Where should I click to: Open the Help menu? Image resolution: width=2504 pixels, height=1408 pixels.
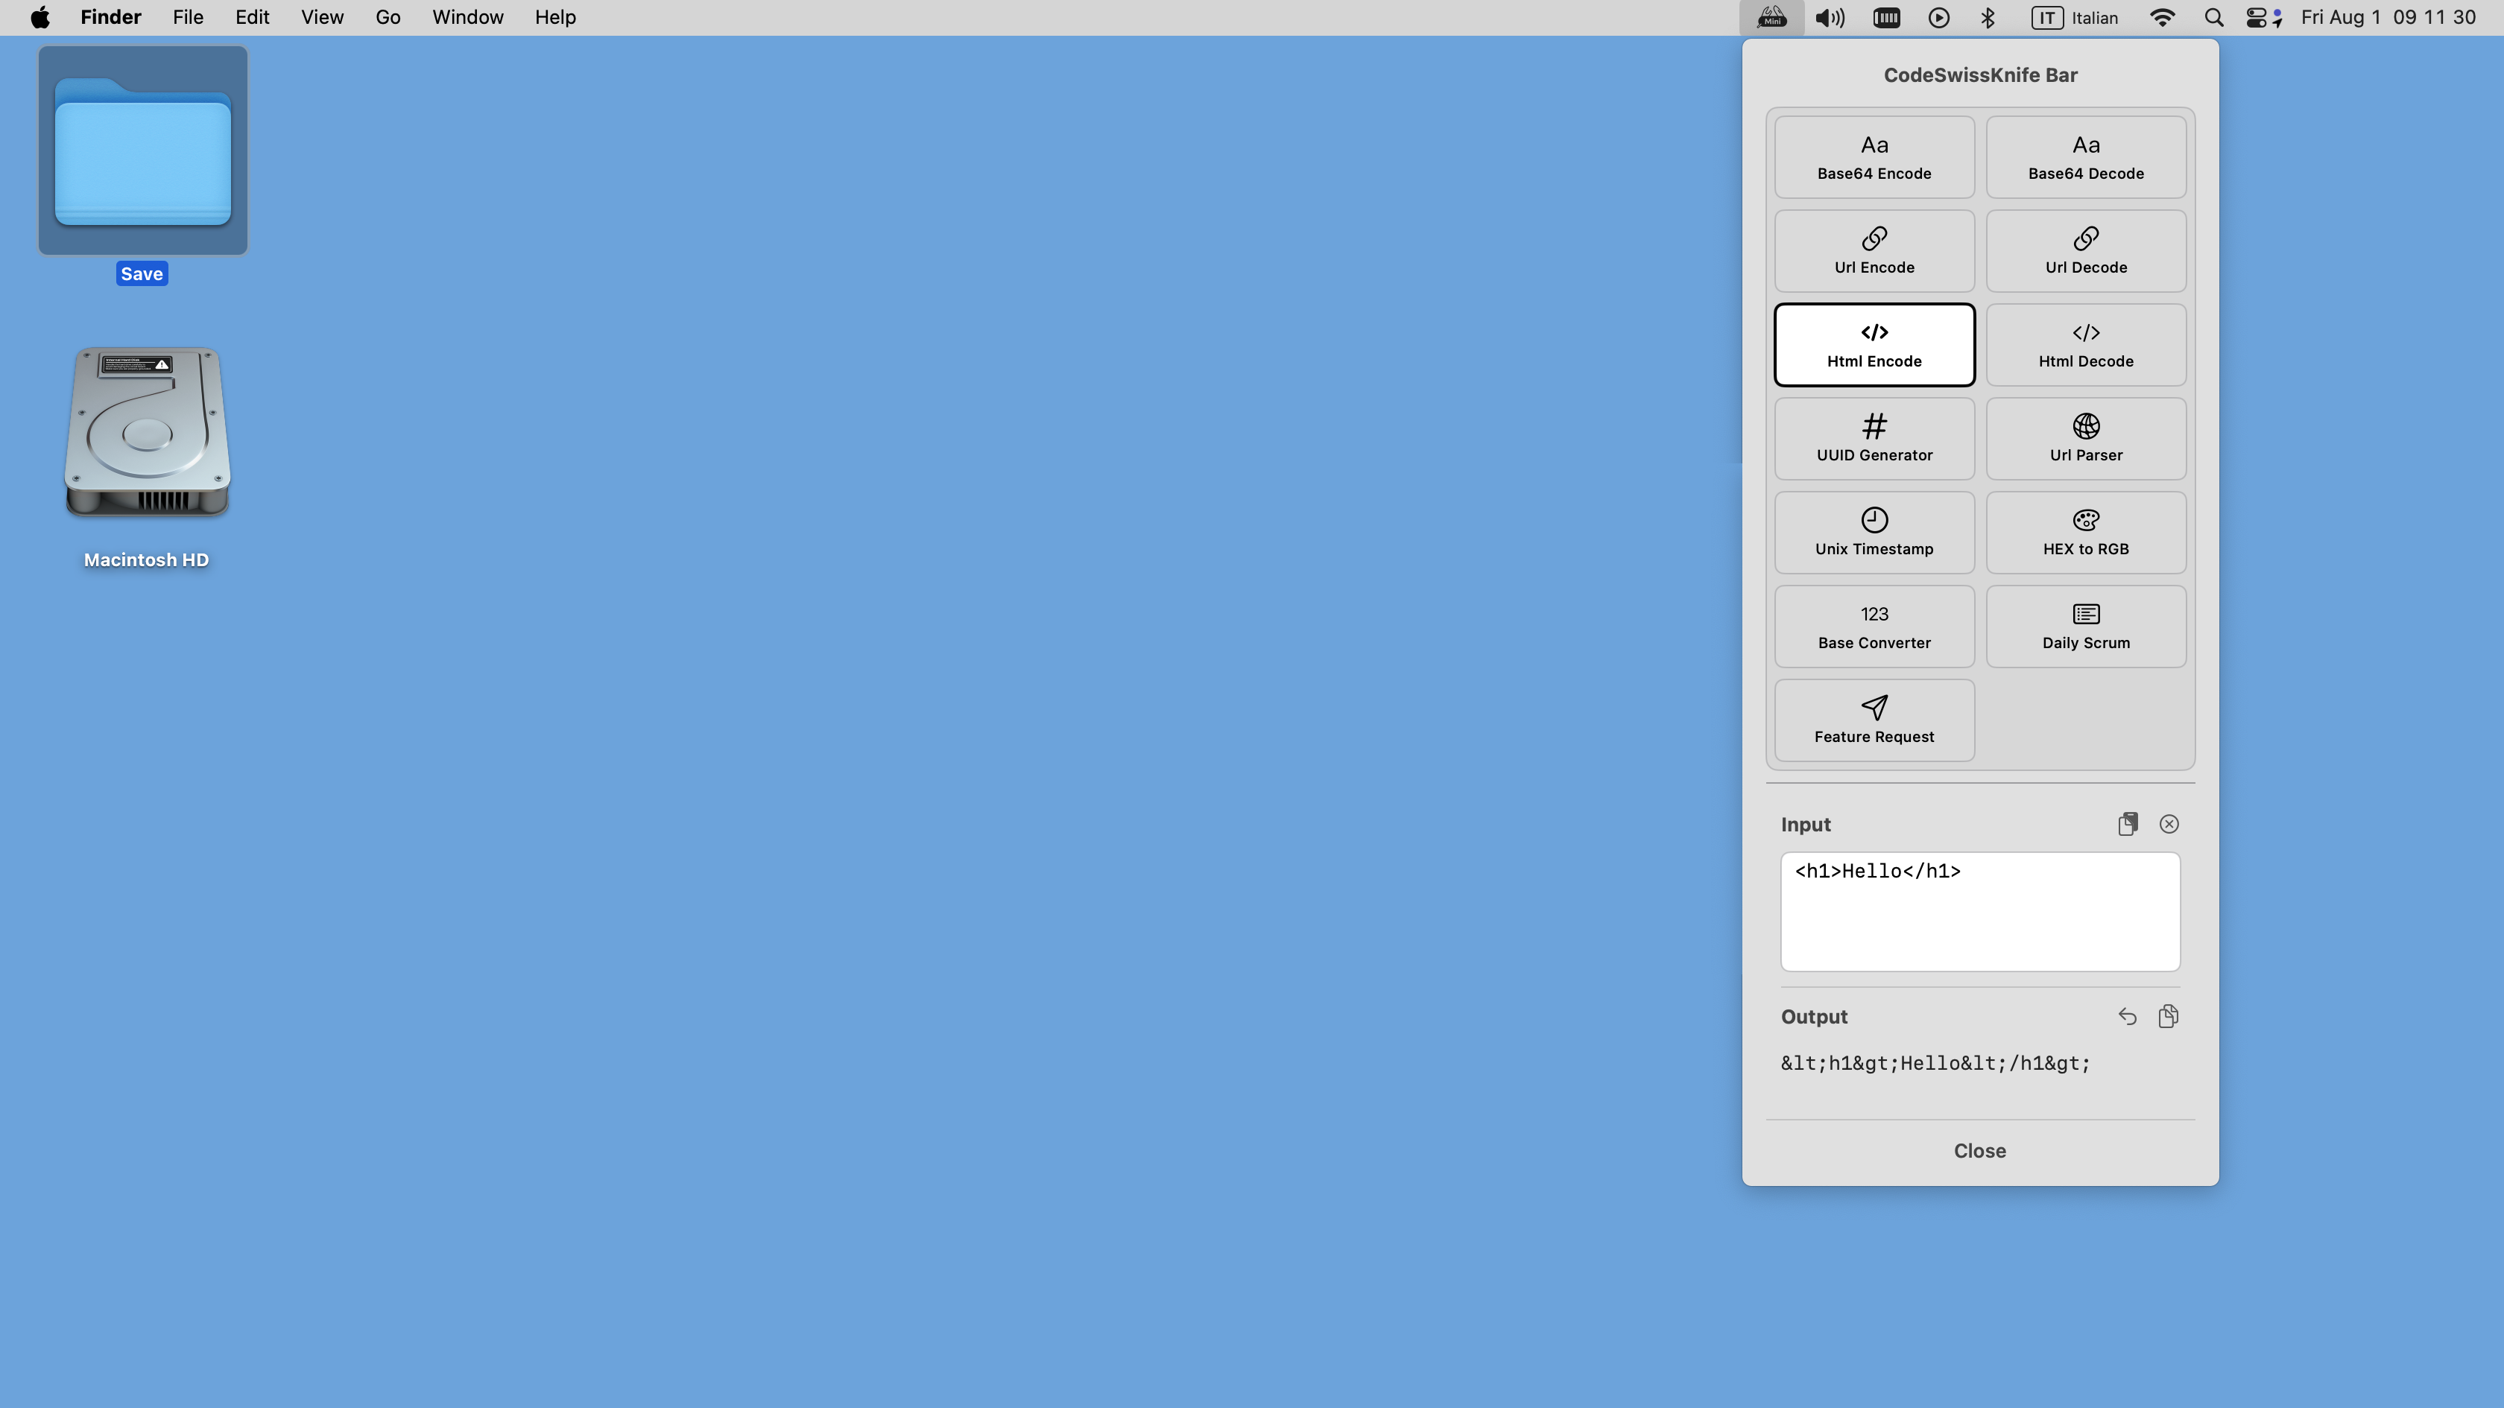pos(555,17)
